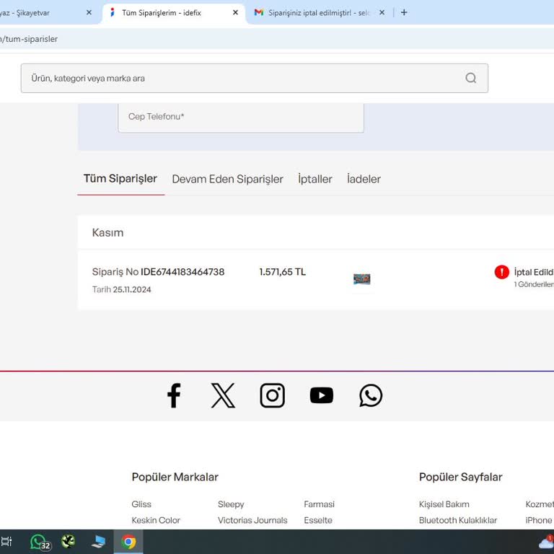Image resolution: width=554 pixels, height=554 pixels.
Task: Open the X (Twitter) social link
Action: pyautogui.click(x=223, y=395)
